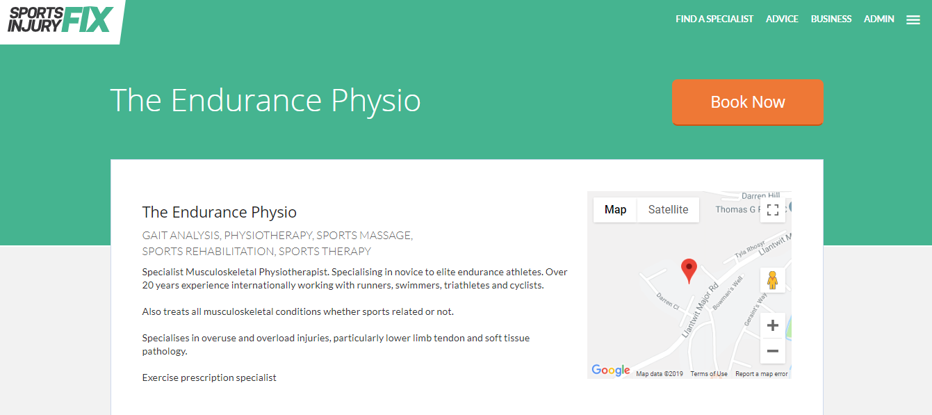Select the ADVICE menu item
The height and width of the screenshot is (415, 932).
782,19
